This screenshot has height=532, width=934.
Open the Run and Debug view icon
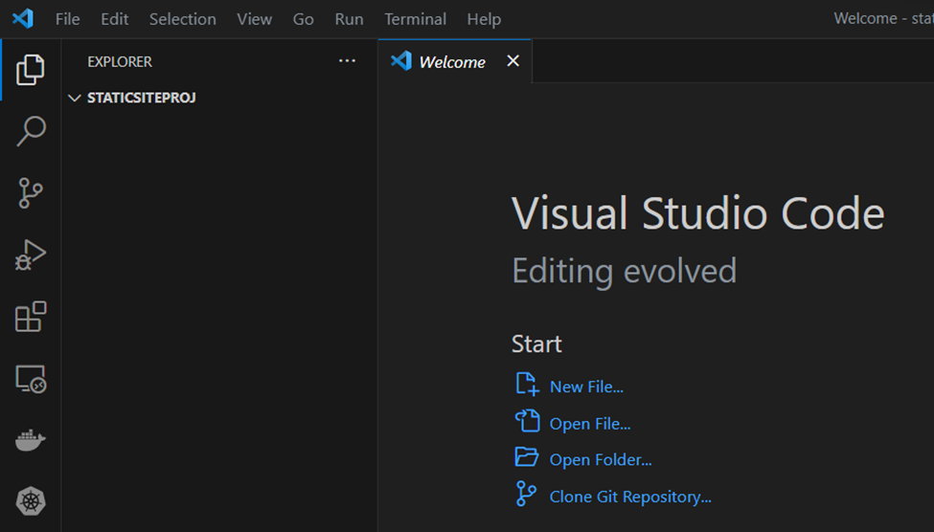coord(31,255)
